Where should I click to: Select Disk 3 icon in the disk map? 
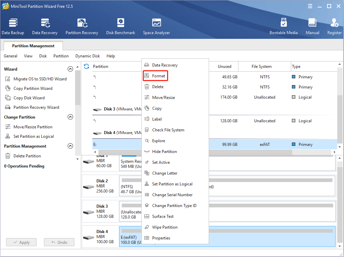coord(89,212)
